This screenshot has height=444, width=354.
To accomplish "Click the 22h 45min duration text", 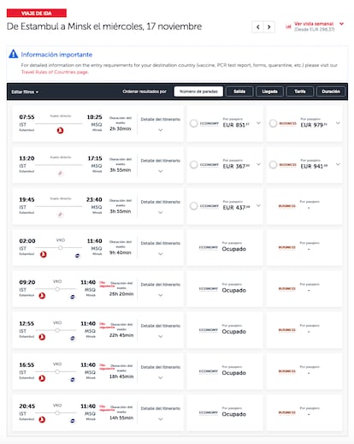I will tap(121, 335).
